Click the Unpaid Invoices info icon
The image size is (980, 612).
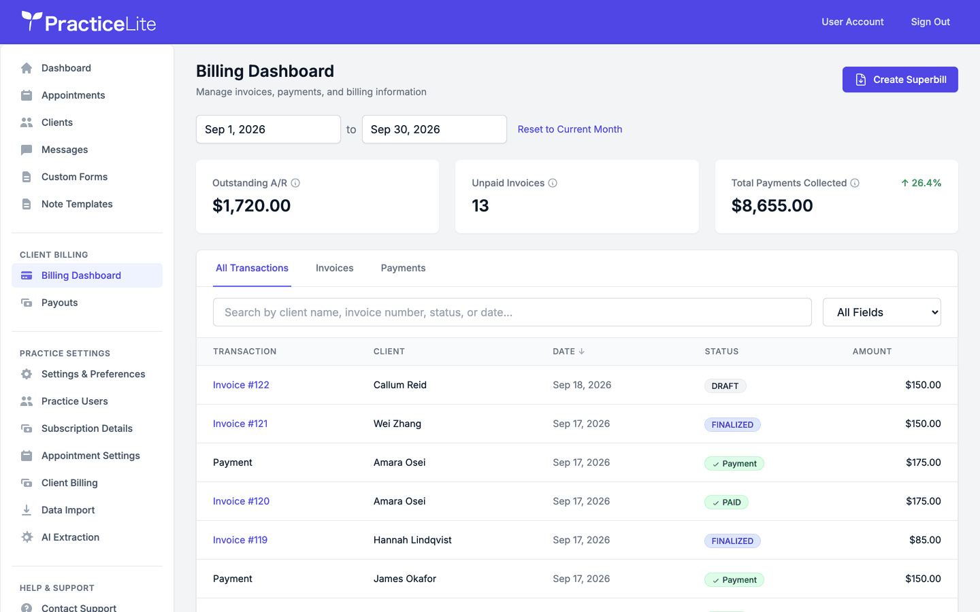pos(553,183)
